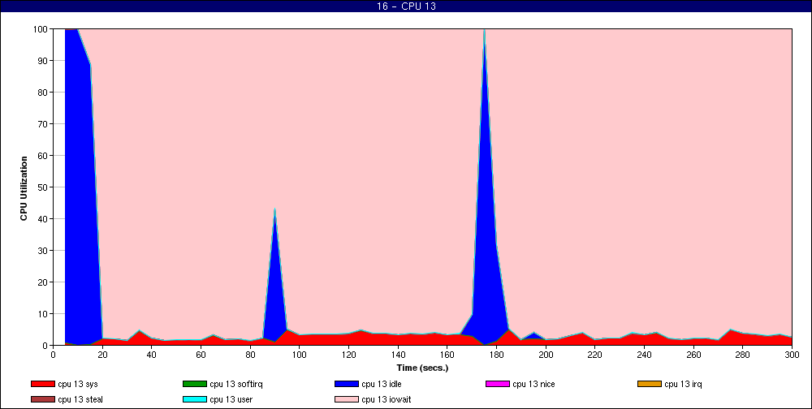The height and width of the screenshot is (409, 812).
Task: Select the 'cpu 13 softirq' legend label
Action: [x=236, y=384]
